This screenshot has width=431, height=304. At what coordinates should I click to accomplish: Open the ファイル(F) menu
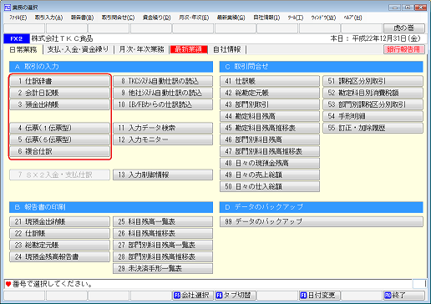(x=18, y=18)
